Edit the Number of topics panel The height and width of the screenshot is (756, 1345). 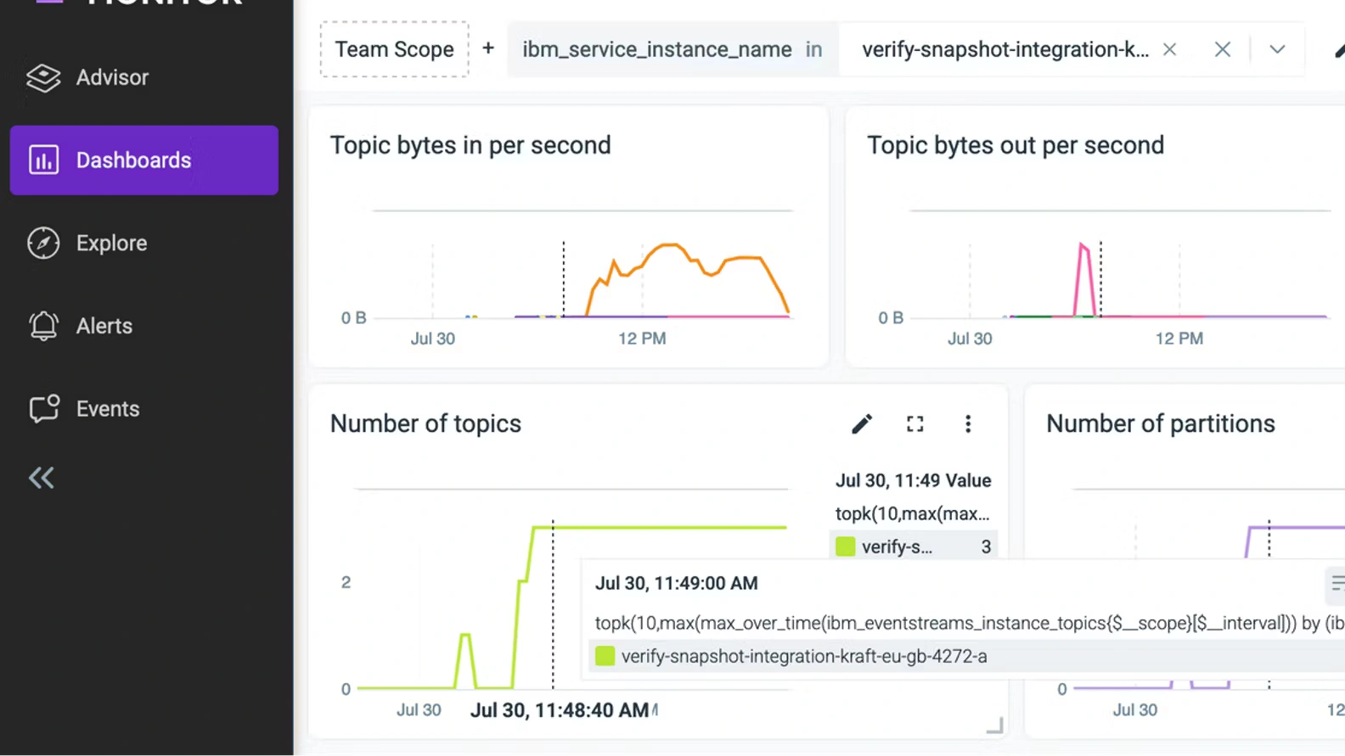pos(862,424)
